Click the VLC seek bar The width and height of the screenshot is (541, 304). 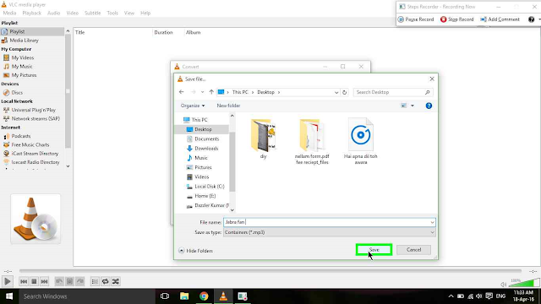click(x=270, y=271)
